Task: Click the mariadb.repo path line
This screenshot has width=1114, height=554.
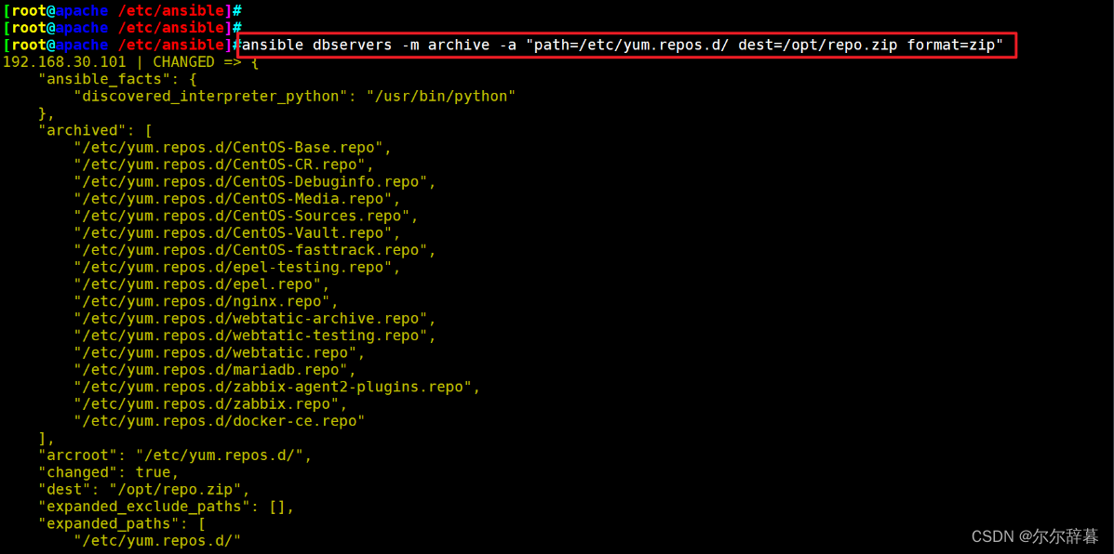Action: (215, 370)
